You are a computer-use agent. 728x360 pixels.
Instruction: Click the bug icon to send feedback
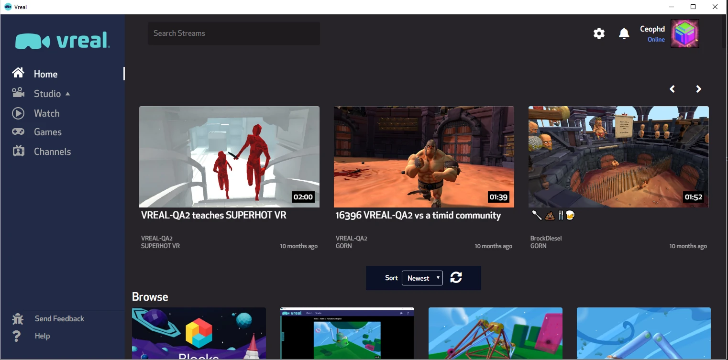[x=18, y=318]
